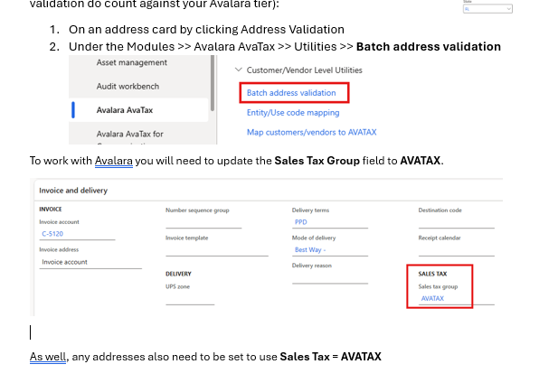Click the Invoice and delivery section header
558x383 pixels.
pos(73,191)
